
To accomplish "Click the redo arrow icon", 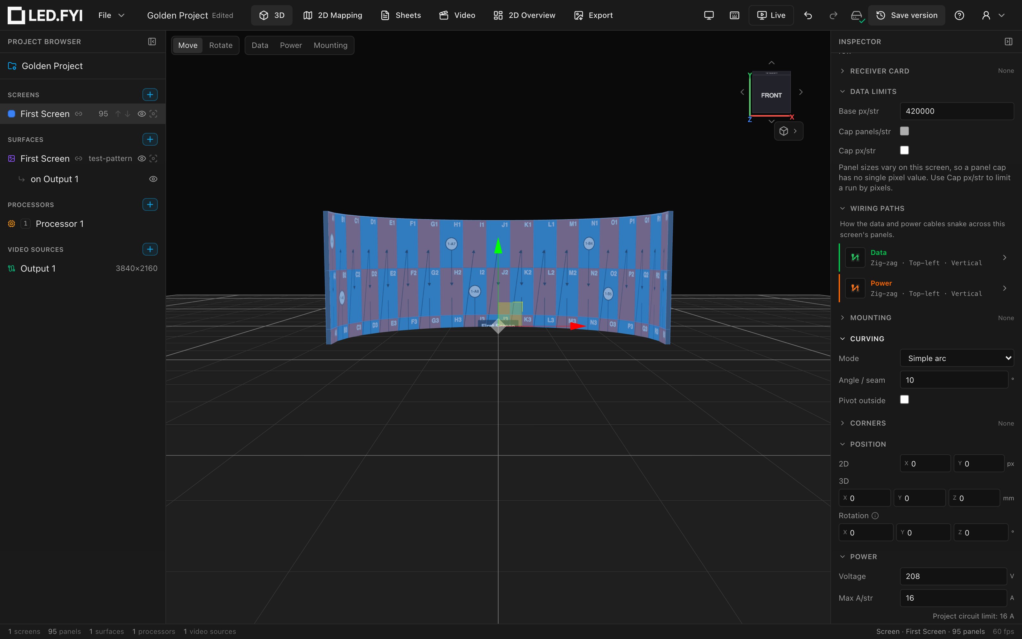I will tap(833, 15).
